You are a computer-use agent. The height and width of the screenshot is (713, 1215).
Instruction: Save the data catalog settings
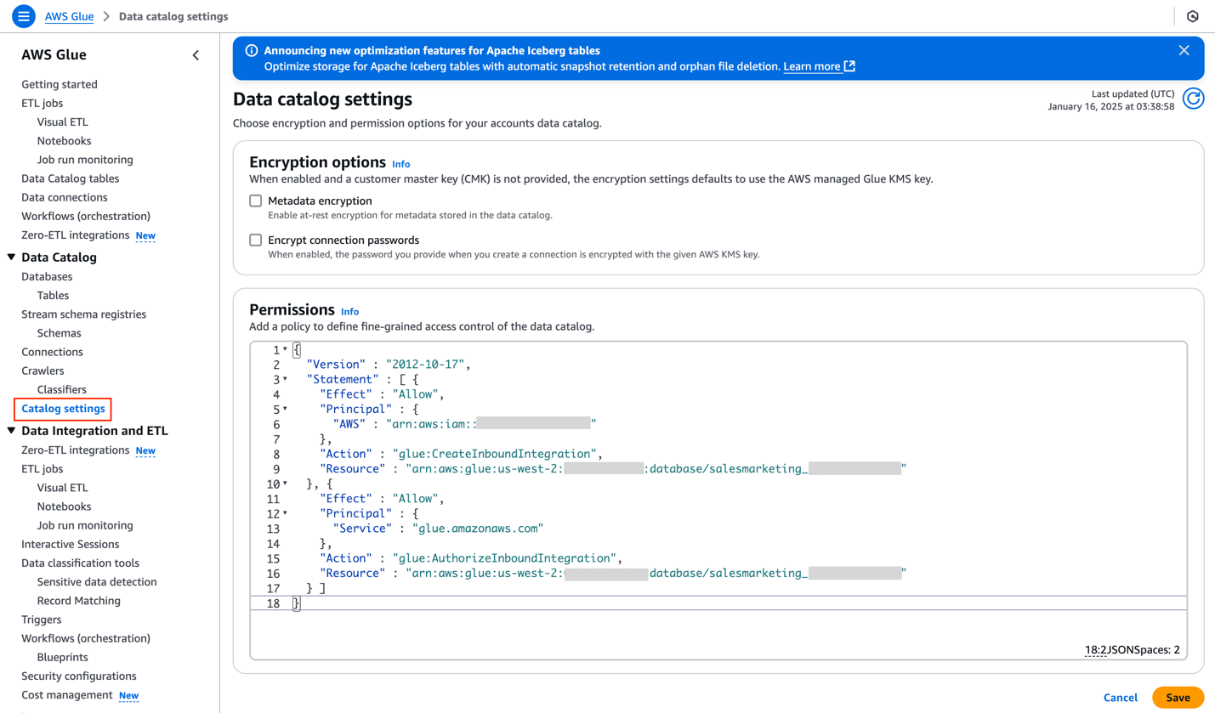click(1178, 698)
